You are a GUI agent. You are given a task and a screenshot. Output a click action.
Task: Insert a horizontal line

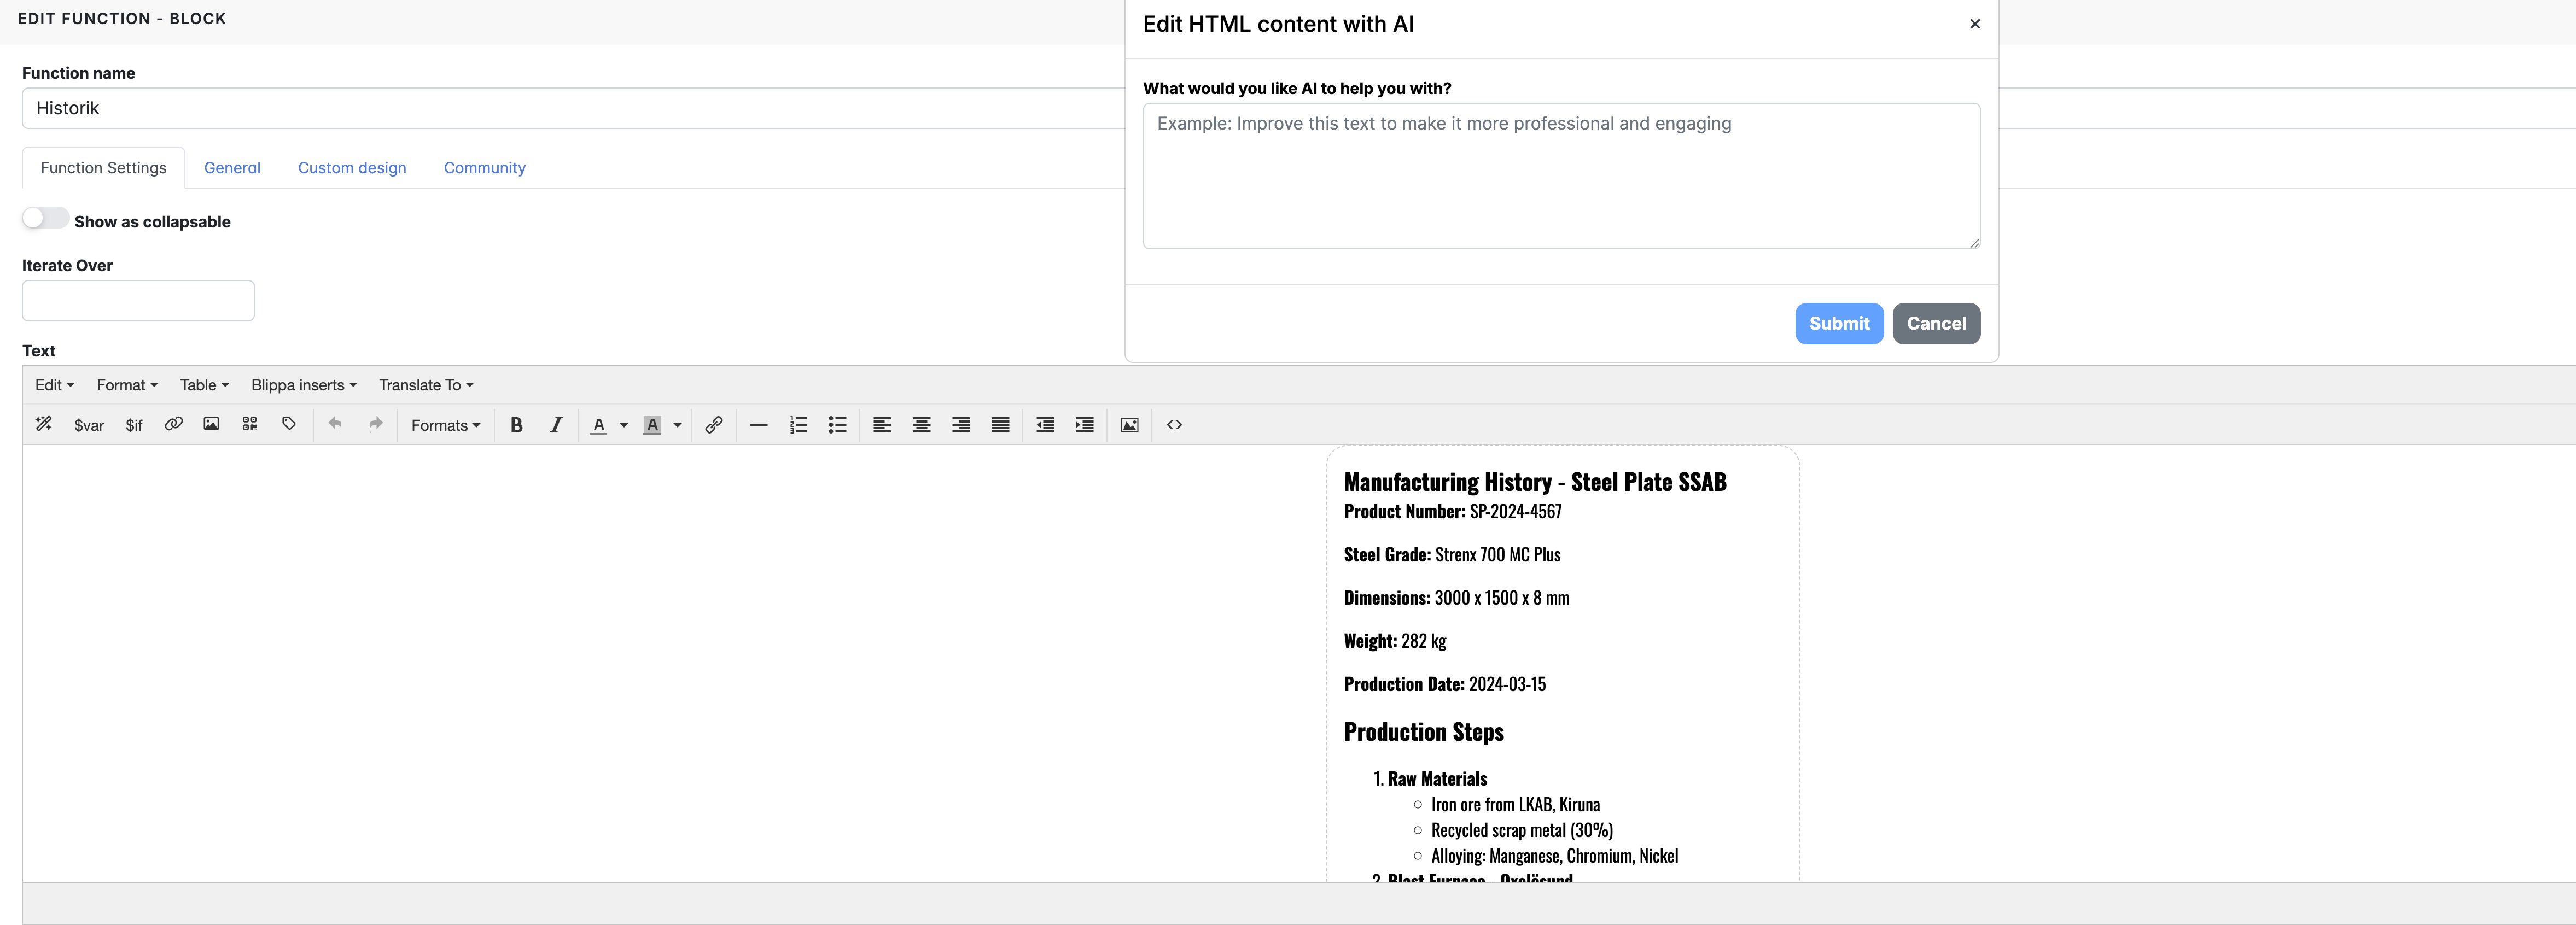click(758, 425)
